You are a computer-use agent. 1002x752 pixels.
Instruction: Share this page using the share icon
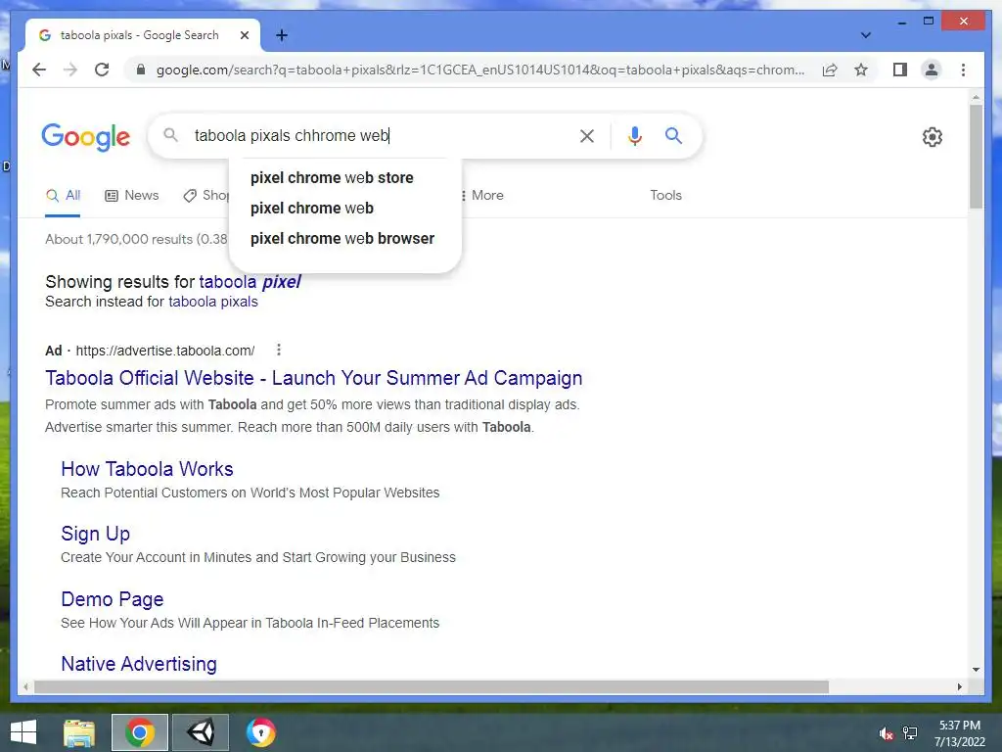click(x=830, y=70)
